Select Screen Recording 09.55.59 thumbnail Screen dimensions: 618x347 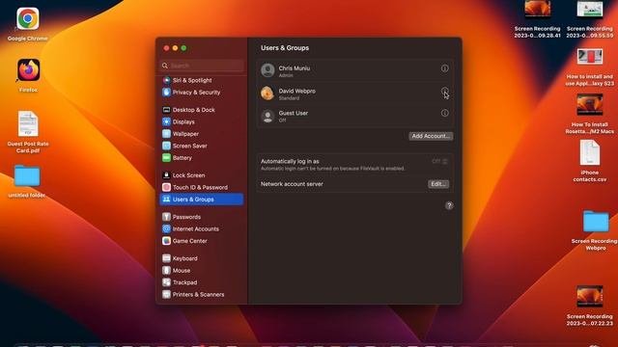pos(590,9)
